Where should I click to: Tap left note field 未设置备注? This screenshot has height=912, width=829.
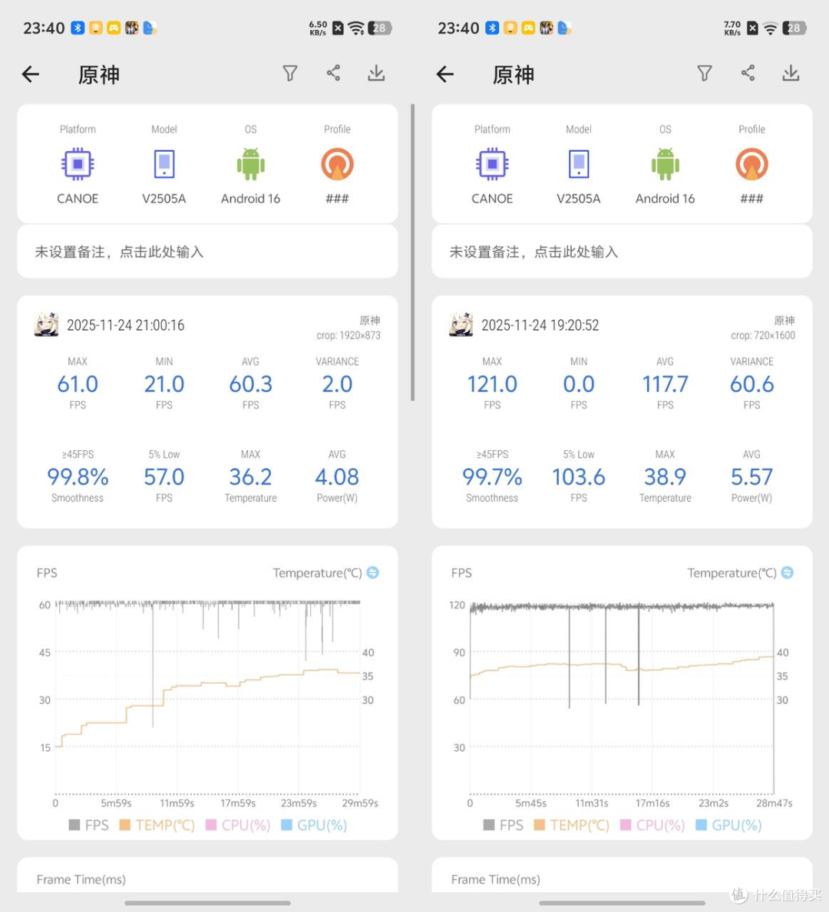click(208, 252)
